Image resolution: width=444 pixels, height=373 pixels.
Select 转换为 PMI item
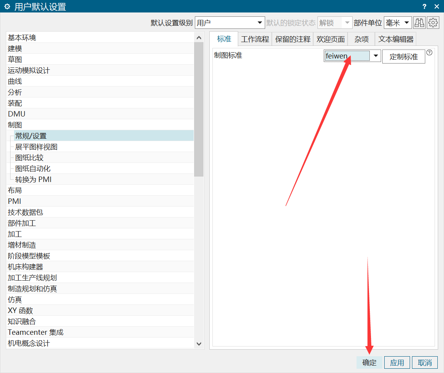tap(104, 179)
